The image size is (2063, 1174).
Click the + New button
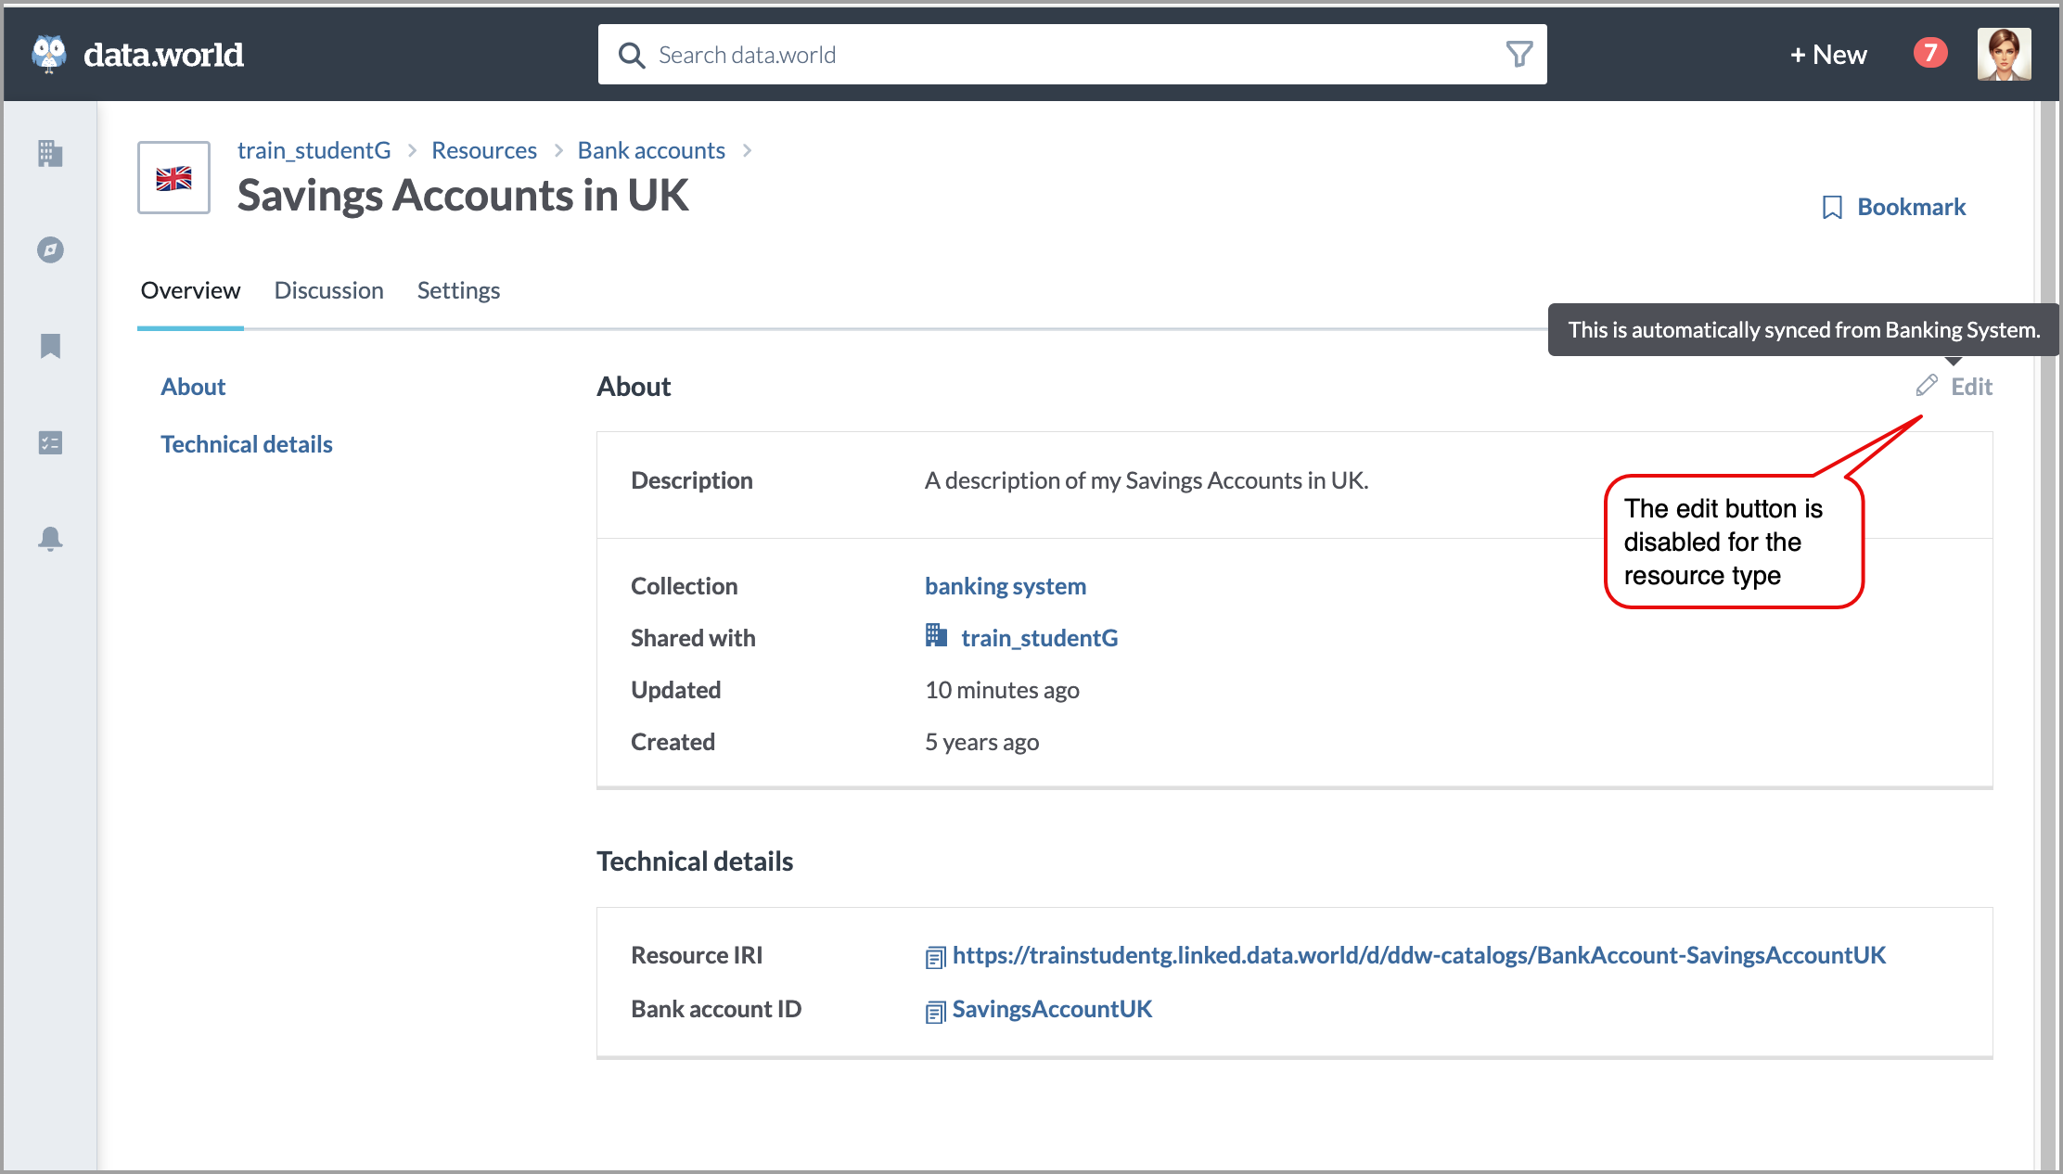(1827, 55)
